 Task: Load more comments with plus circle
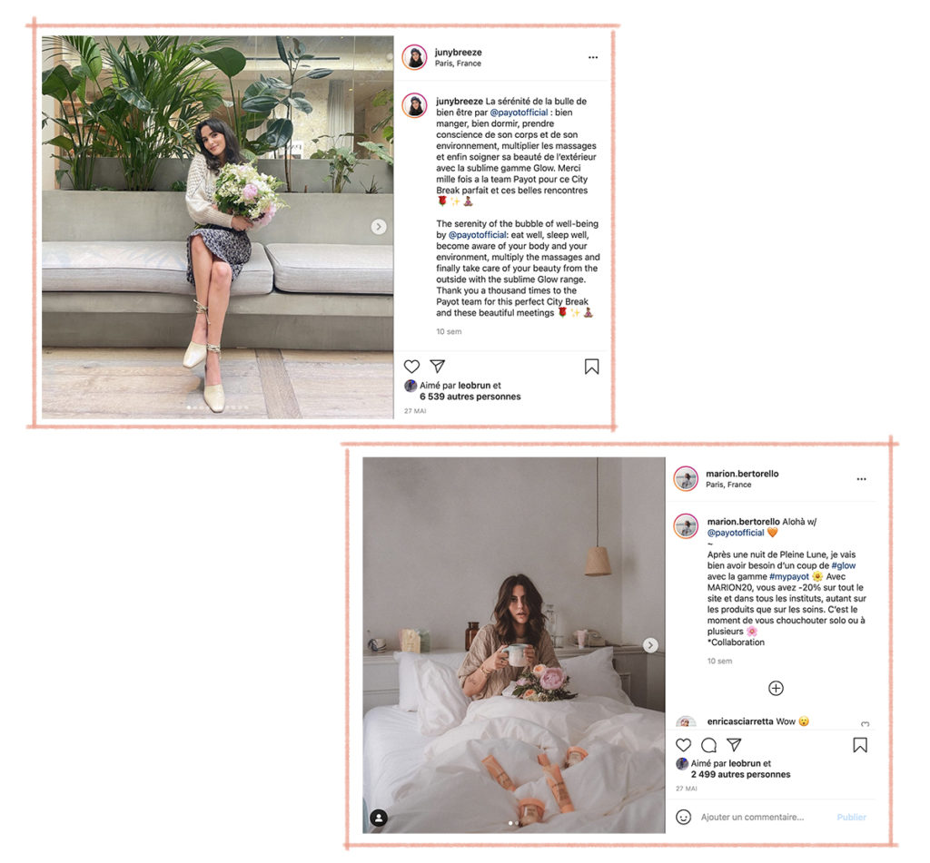[776, 688]
